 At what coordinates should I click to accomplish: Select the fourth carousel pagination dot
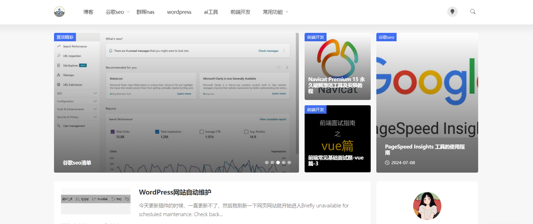click(284, 163)
